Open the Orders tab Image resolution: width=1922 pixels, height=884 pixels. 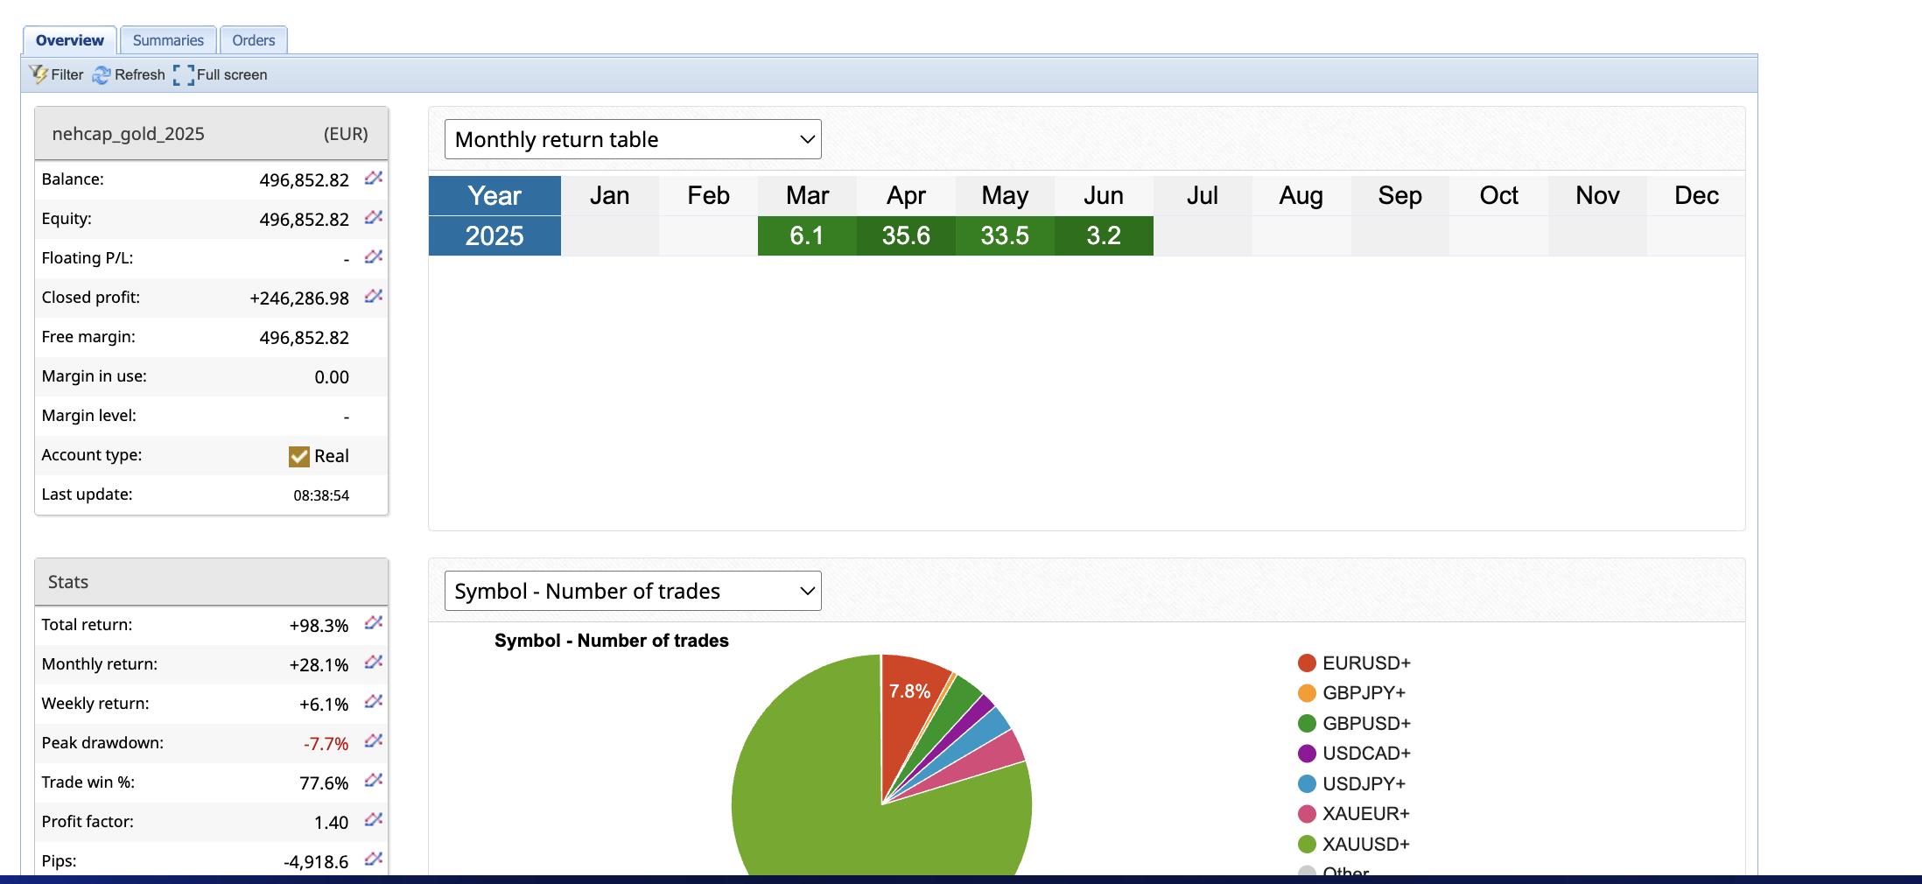[253, 40]
